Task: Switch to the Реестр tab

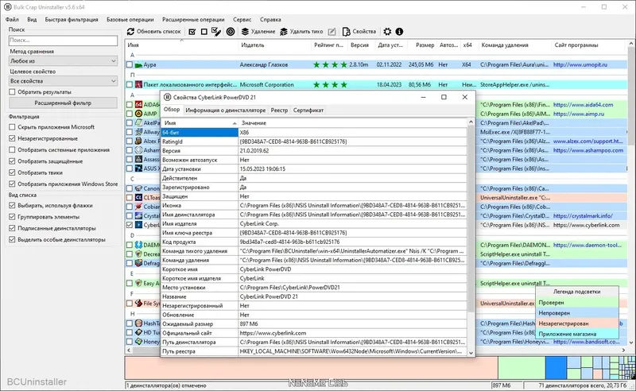Action: (280, 110)
